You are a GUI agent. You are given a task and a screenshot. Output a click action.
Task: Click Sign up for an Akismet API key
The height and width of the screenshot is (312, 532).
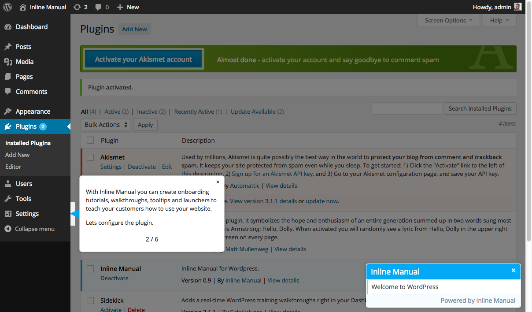[x=272, y=174]
